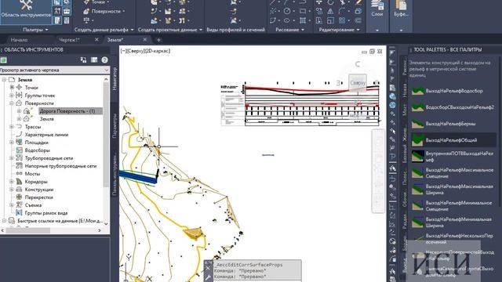Switch to the Земля drawing tab

(x=115, y=40)
